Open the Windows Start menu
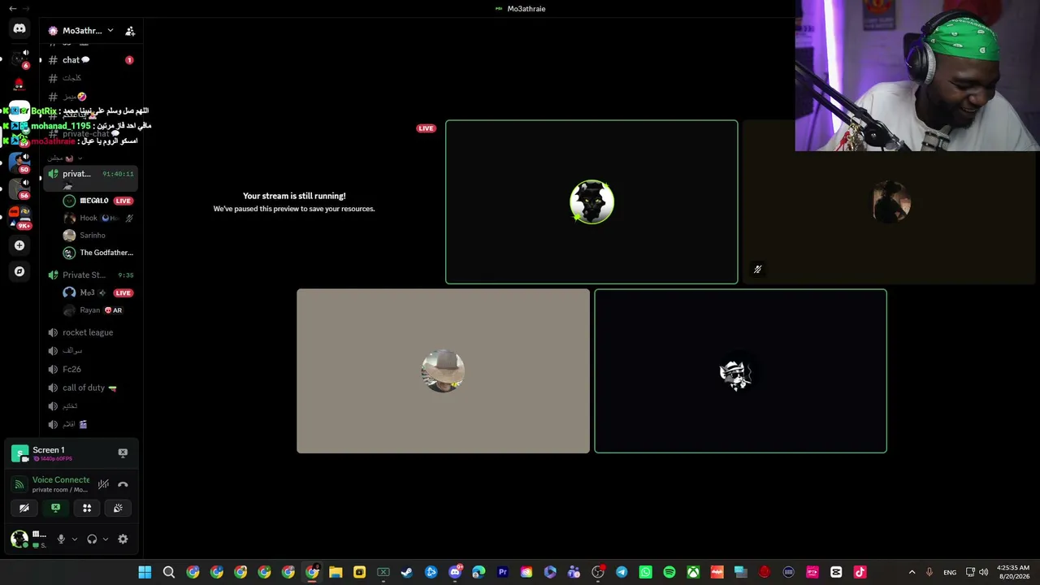The width and height of the screenshot is (1040, 585). (145, 572)
